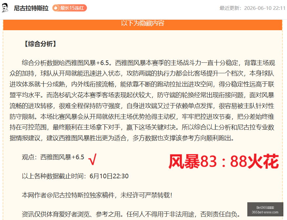The image size is (287, 220).
Task: Select the 【综合分析】 heading
Action: click(40, 44)
